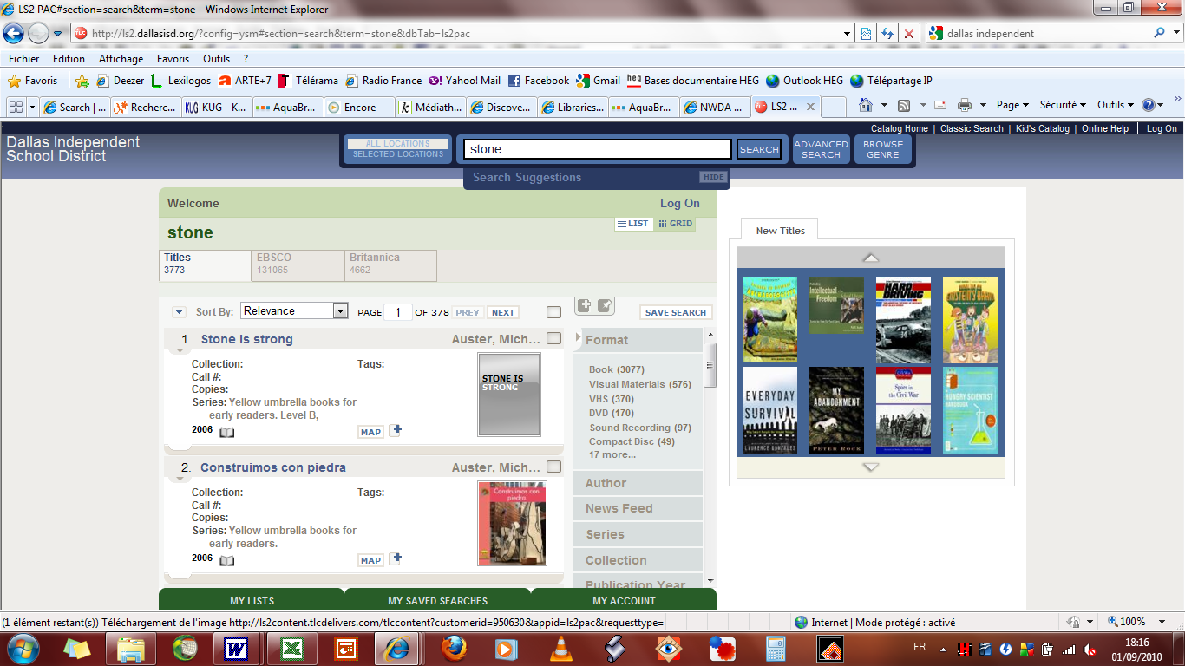
Task: Click the page number field
Action: pos(397,312)
